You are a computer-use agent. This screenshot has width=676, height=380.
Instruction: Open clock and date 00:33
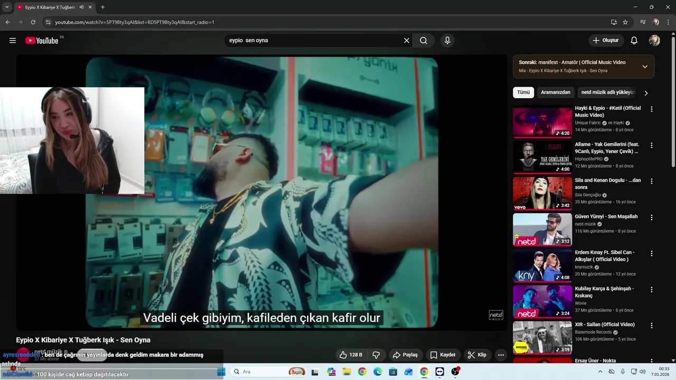tap(660, 372)
